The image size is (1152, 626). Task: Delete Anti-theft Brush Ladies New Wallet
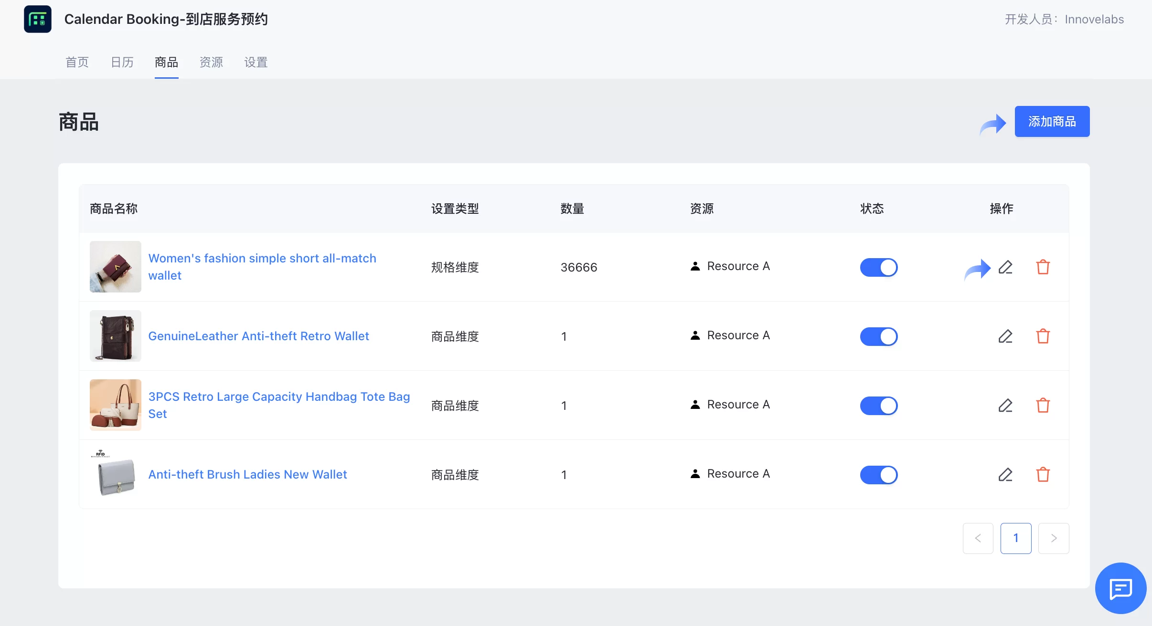click(1043, 475)
